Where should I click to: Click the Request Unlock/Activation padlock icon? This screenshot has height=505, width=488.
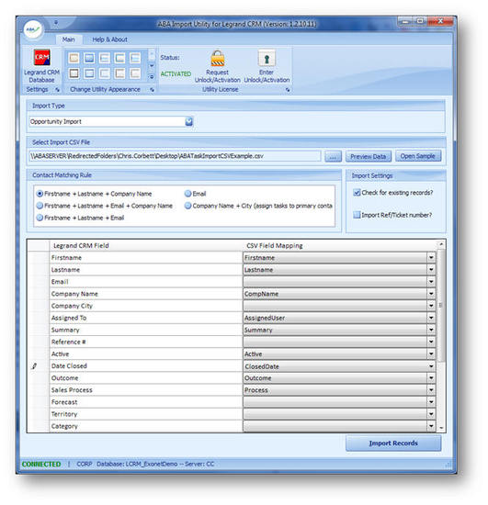coord(218,59)
